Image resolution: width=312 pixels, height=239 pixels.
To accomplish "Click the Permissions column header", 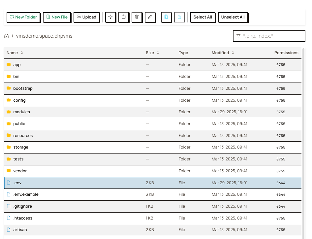I will coord(286,52).
